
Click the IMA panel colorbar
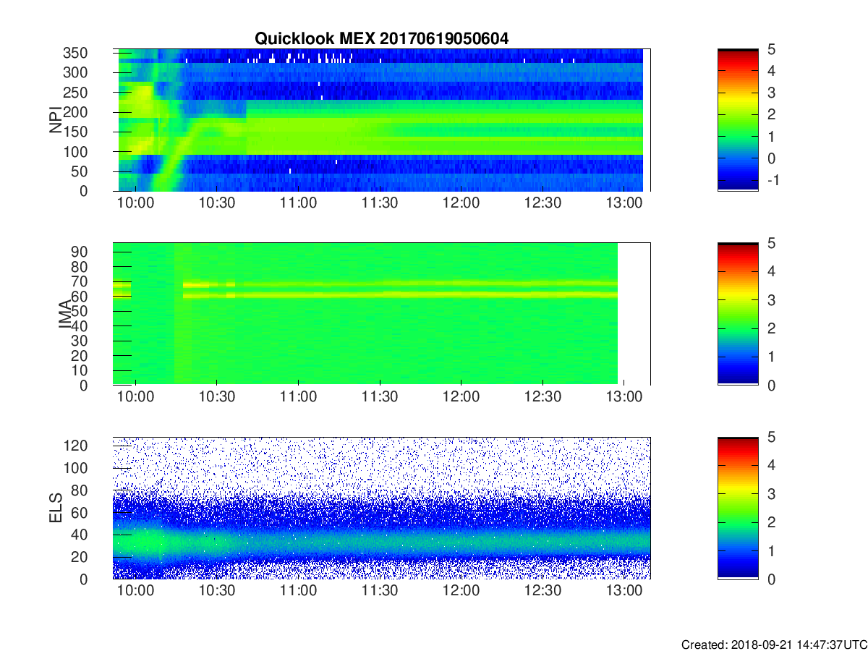[x=738, y=314]
